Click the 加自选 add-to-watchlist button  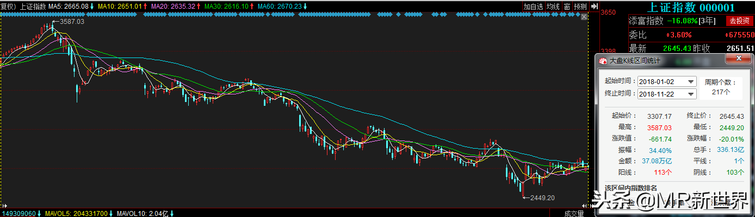click(x=534, y=7)
